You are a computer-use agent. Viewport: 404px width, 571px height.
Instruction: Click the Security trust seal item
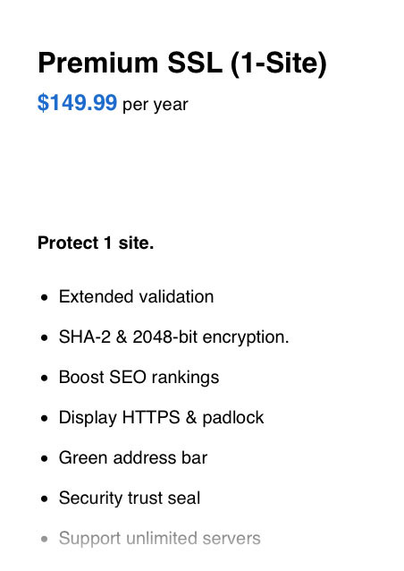(x=130, y=499)
